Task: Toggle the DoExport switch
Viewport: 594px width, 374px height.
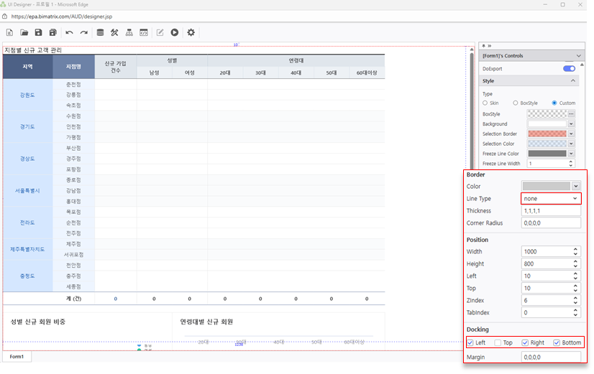Action: coord(569,68)
